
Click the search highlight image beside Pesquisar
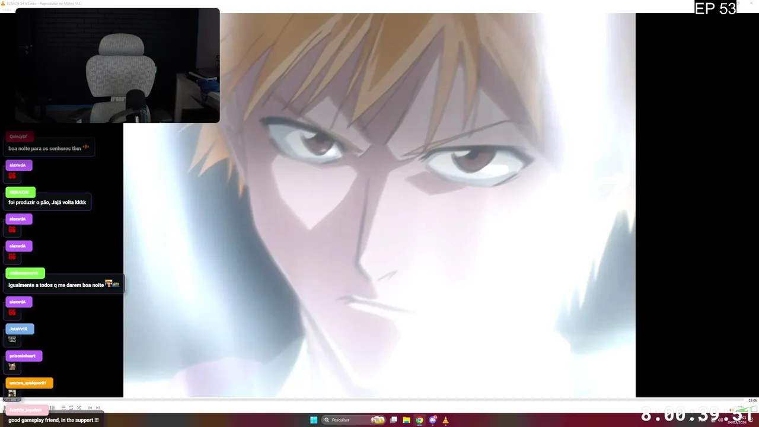click(x=378, y=420)
